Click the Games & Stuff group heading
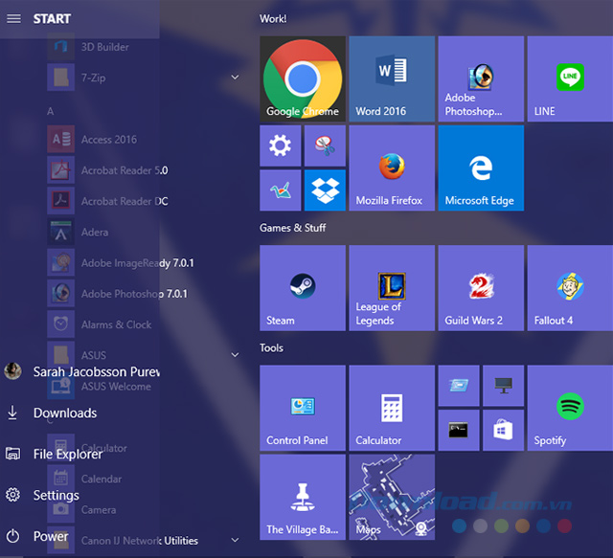613x558 pixels. [292, 228]
